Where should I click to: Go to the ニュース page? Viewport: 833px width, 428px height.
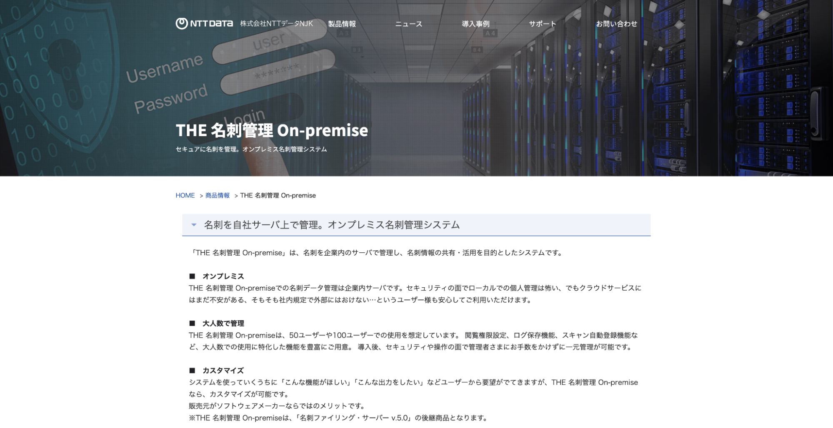click(408, 24)
